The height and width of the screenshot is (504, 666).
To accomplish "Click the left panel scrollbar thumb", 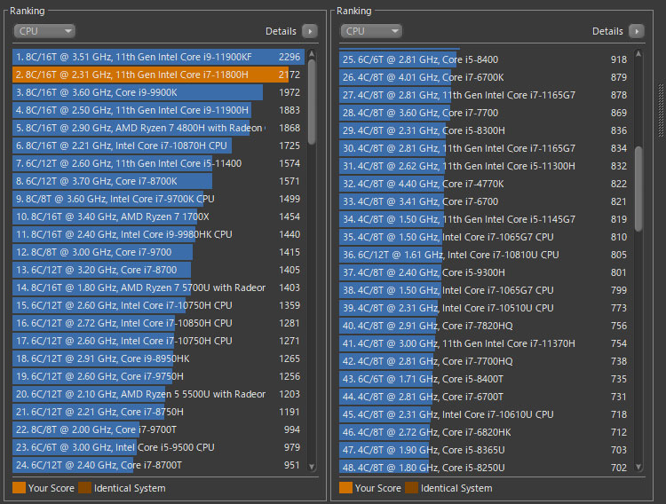I will pos(312,102).
